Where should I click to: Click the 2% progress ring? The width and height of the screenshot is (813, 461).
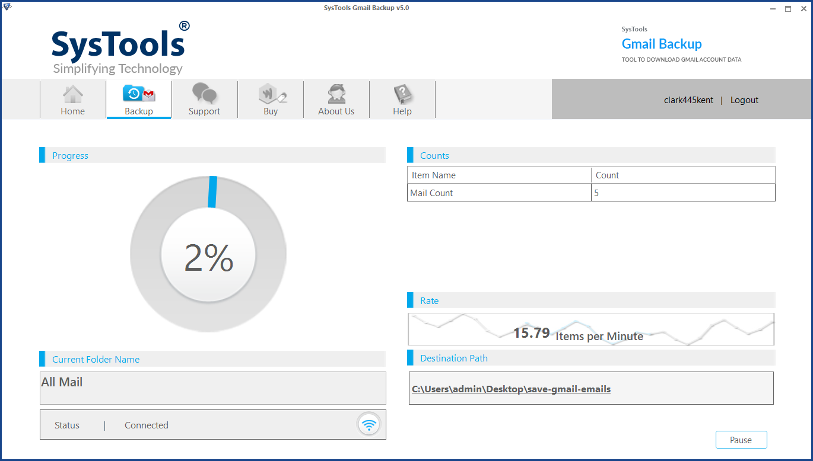pyautogui.click(x=208, y=254)
